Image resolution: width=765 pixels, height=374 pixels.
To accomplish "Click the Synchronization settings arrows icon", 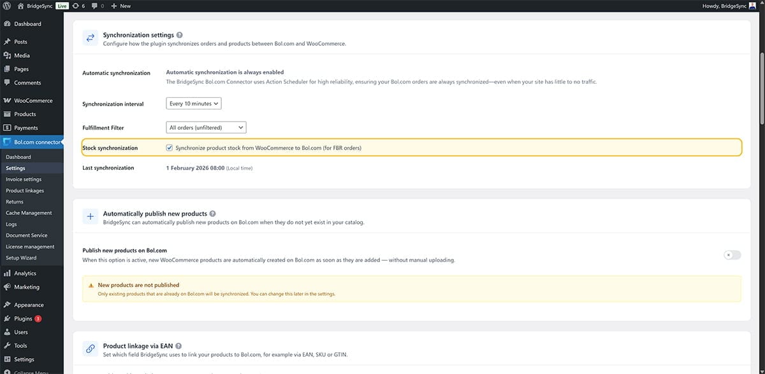I will coord(90,38).
